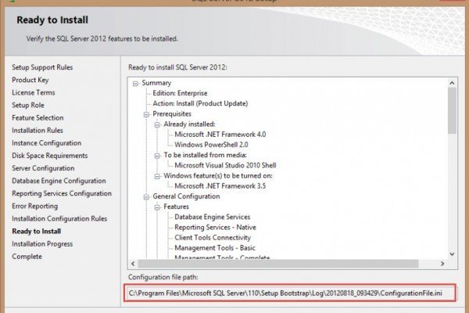This screenshot has width=469, height=313.
Task: Collapse the General Configuration node
Action: point(146,196)
